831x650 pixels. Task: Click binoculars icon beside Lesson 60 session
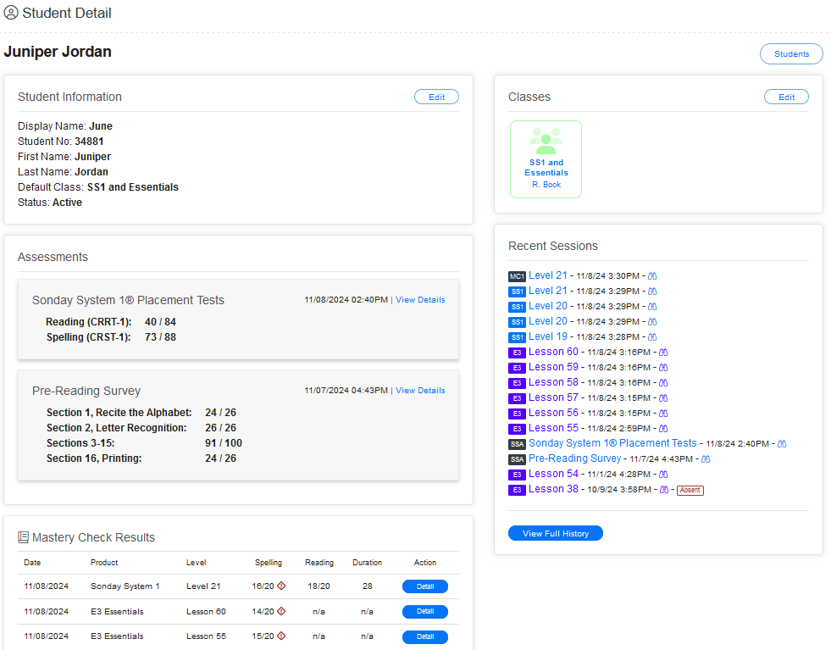tap(663, 353)
